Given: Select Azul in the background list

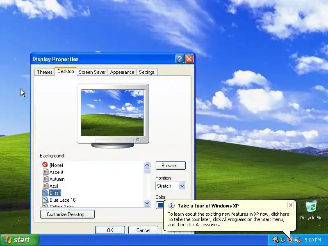Looking at the screenshot, I should tap(50, 186).
